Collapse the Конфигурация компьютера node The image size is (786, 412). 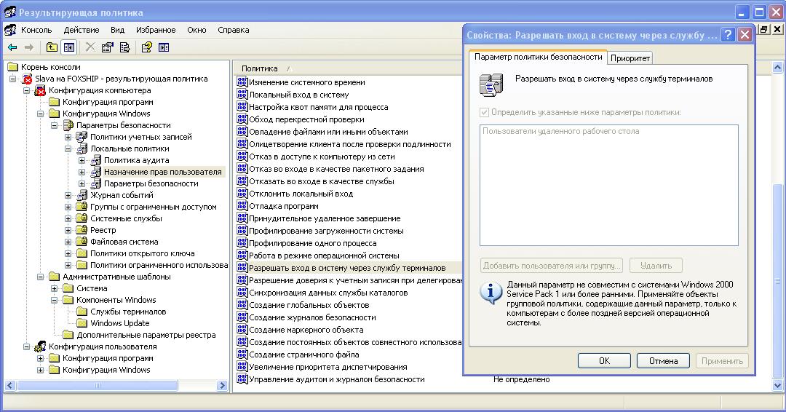click(x=27, y=91)
